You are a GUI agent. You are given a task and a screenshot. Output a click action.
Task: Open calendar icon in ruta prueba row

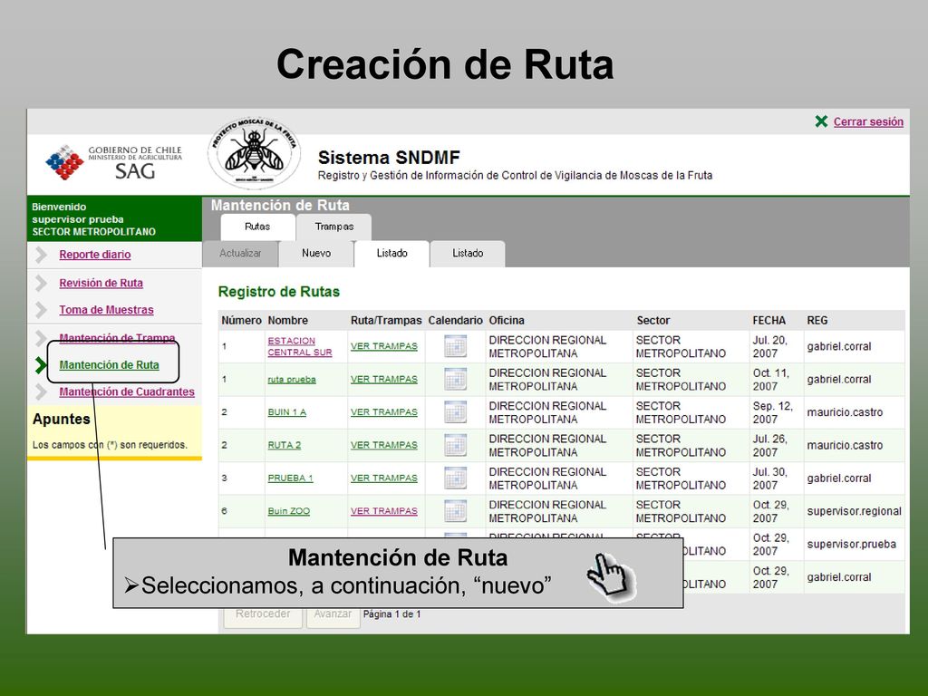point(455,380)
